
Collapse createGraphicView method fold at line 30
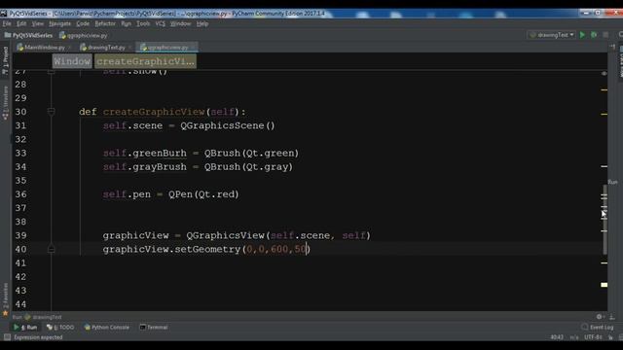pyautogui.click(x=51, y=112)
